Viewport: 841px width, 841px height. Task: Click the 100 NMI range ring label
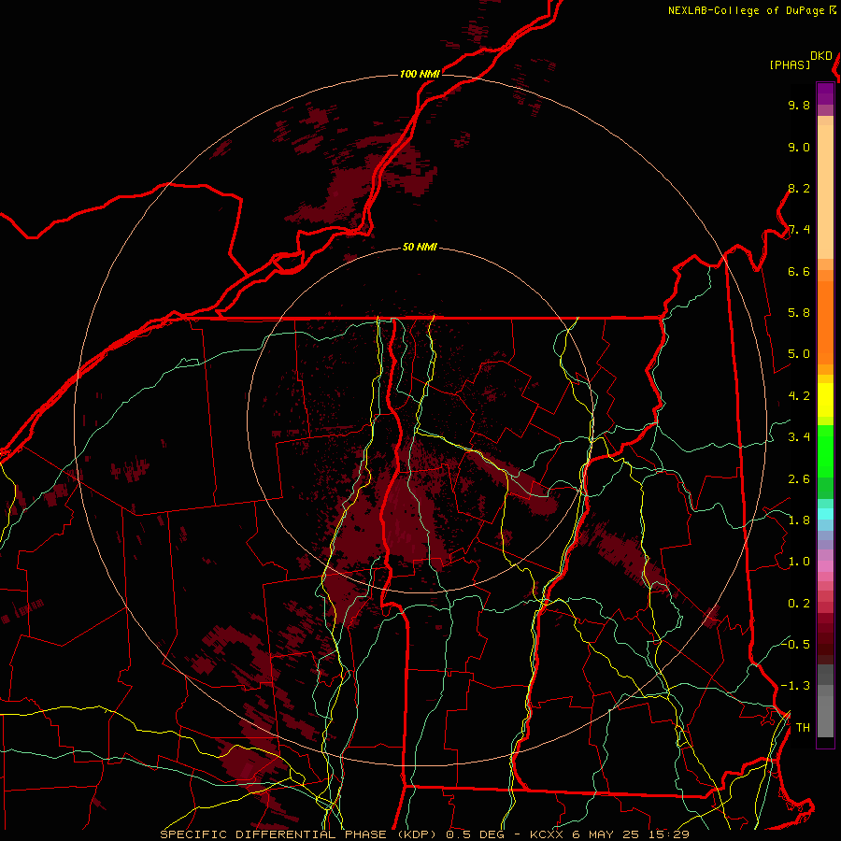pyautogui.click(x=420, y=74)
